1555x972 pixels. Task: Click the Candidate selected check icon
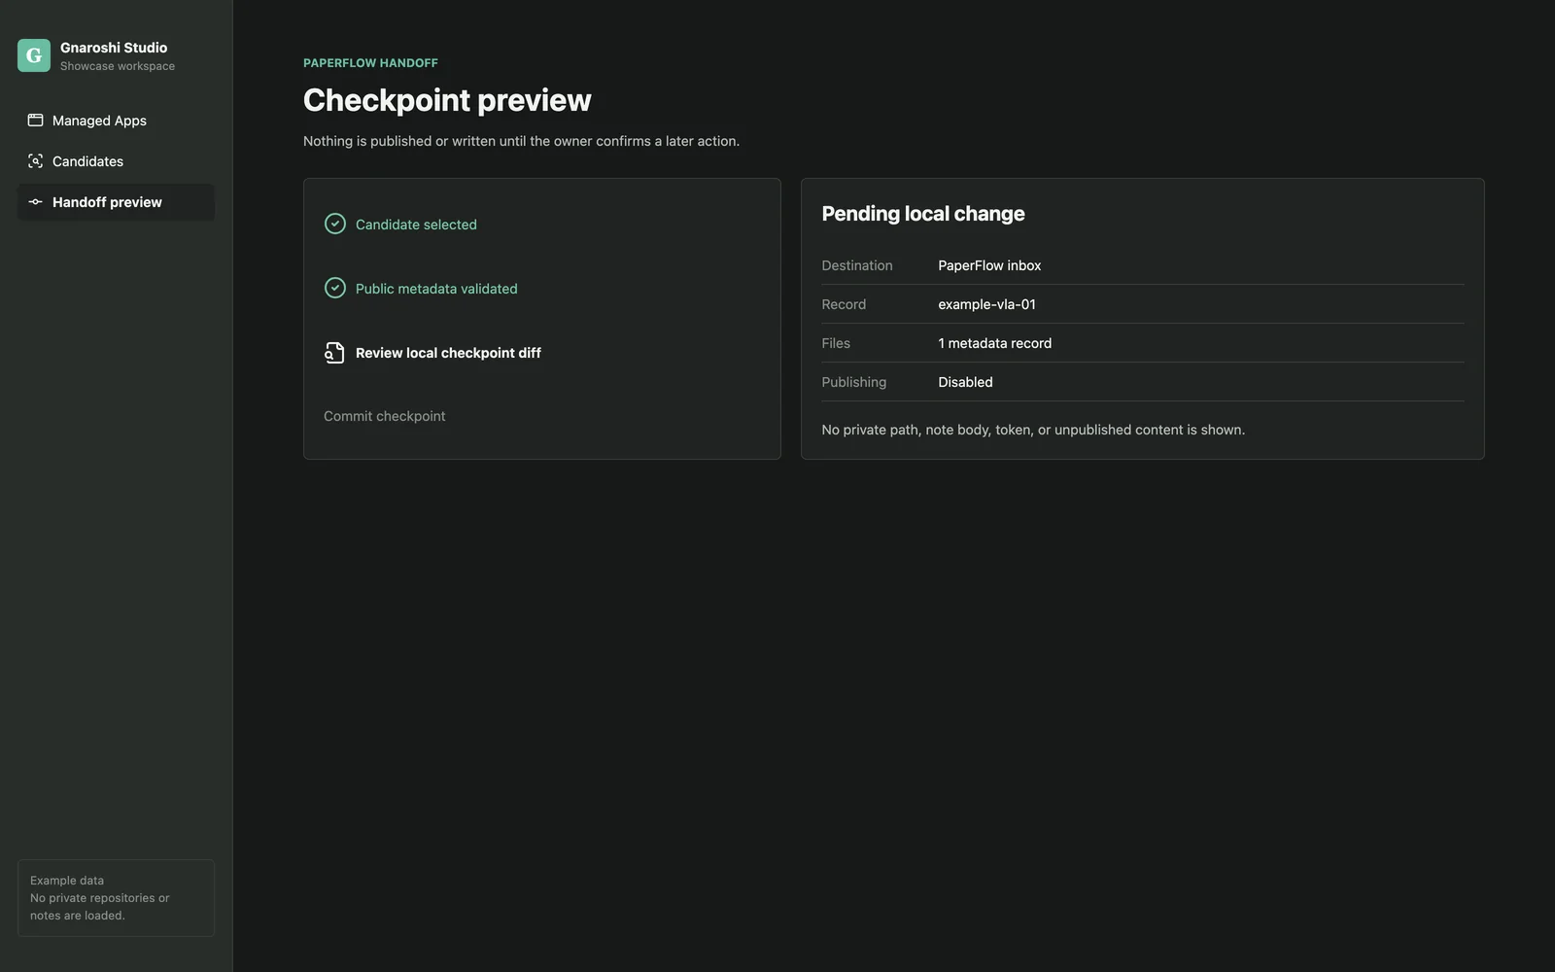(x=334, y=224)
